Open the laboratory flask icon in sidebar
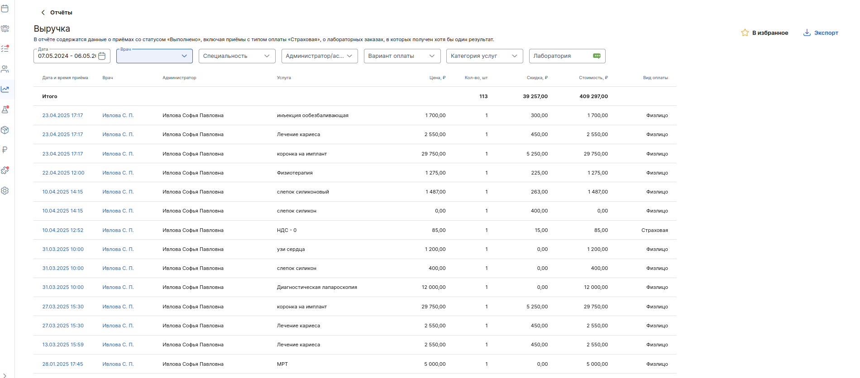 coord(5,109)
